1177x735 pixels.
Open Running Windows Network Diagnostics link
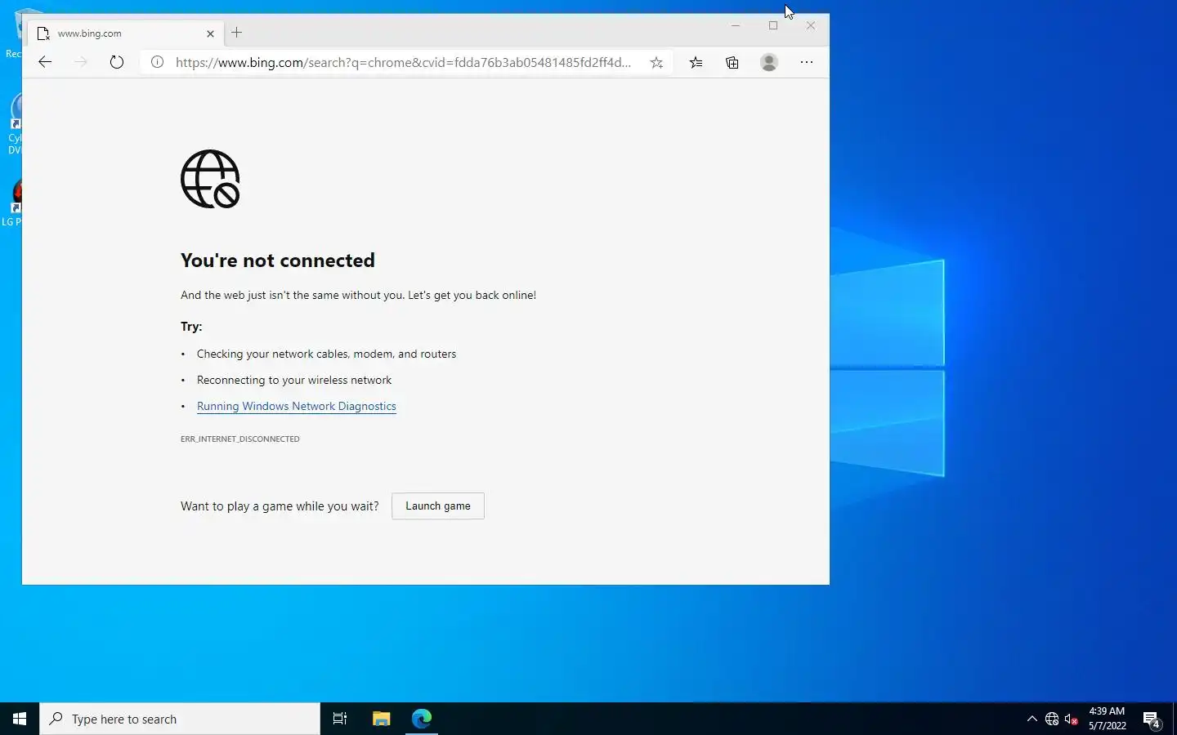tap(297, 406)
